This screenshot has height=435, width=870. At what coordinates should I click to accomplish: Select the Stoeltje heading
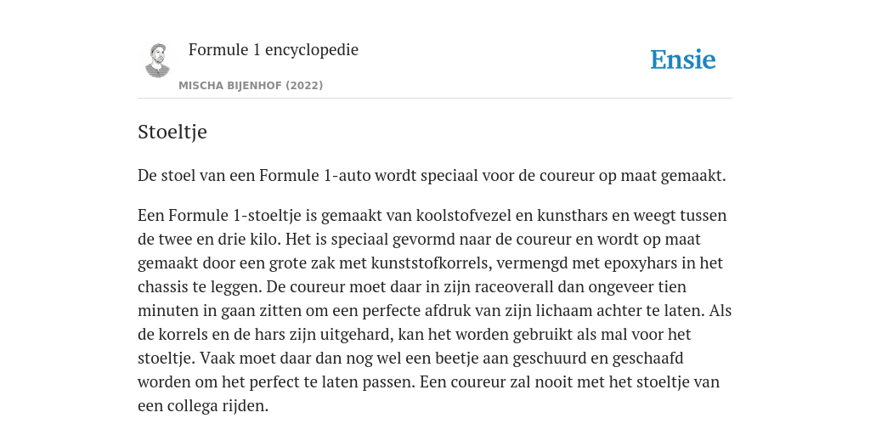pos(172,132)
